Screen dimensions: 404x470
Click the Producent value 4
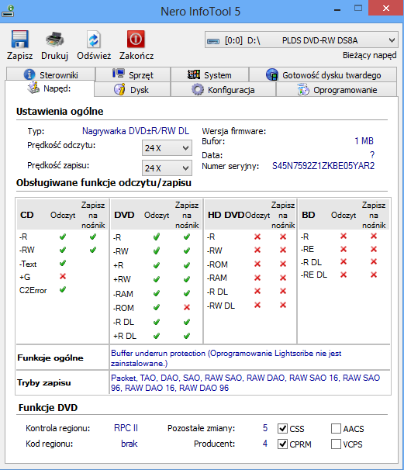pyautogui.click(x=265, y=444)
